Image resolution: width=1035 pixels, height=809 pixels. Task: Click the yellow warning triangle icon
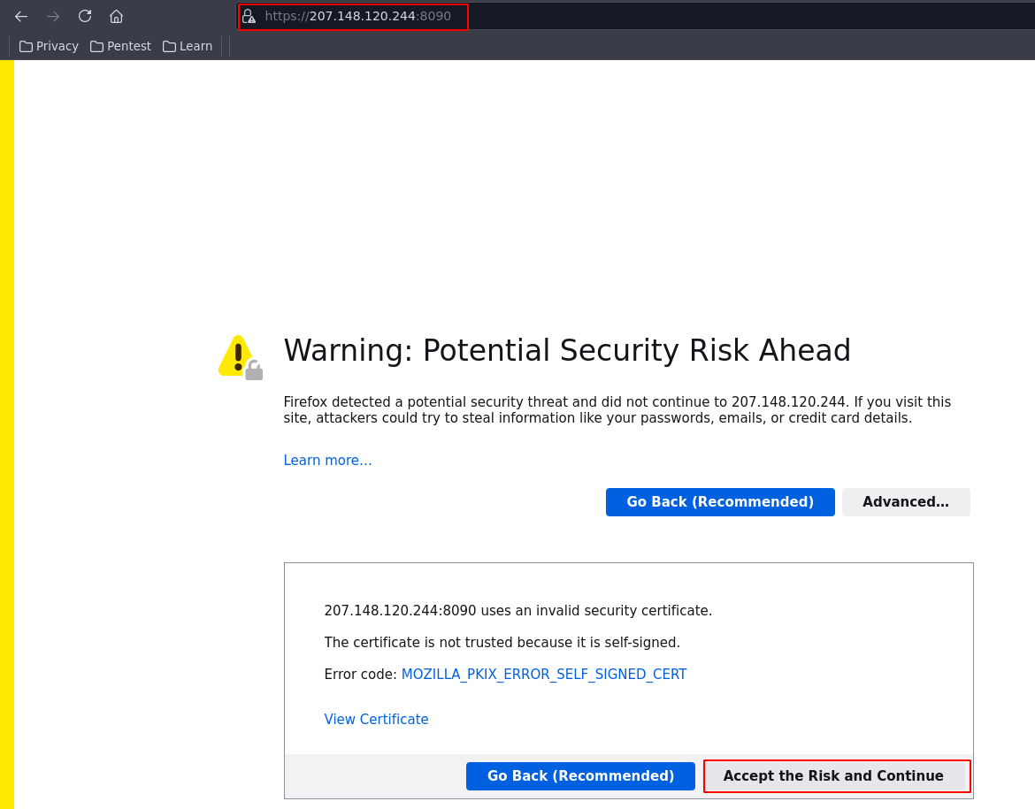click(241, 357)
